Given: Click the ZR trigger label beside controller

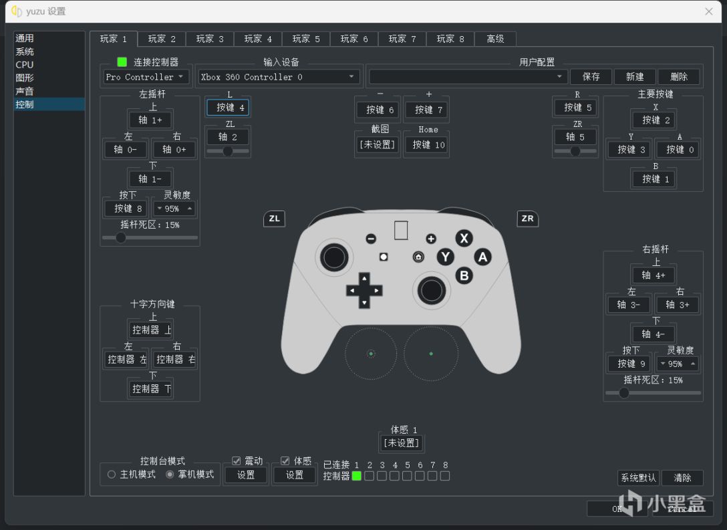Looking at the screenshot, I should click(528, 219).
